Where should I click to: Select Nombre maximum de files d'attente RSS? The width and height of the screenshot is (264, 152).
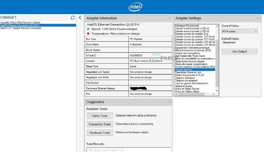pos(195,67)
